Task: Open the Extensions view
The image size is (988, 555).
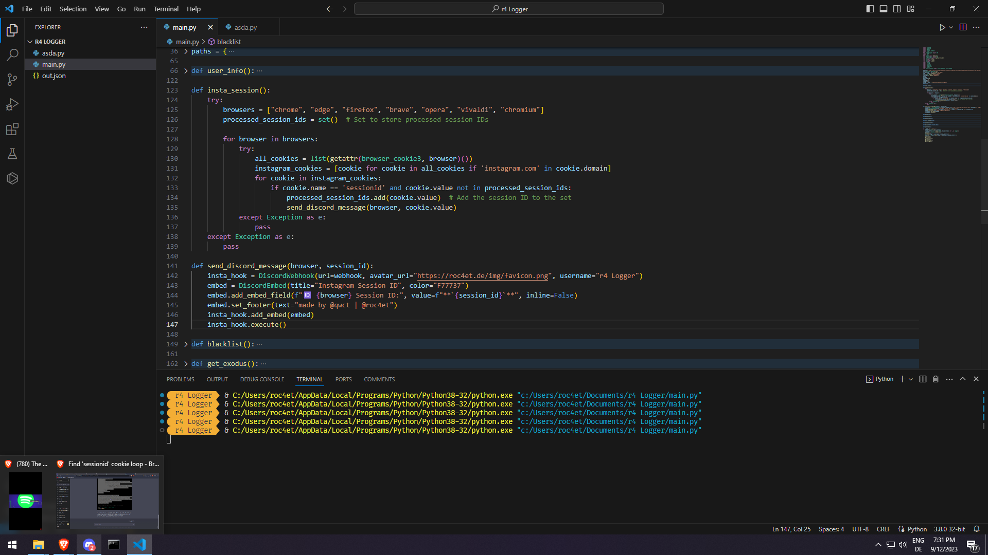Action: click(12, 129)
